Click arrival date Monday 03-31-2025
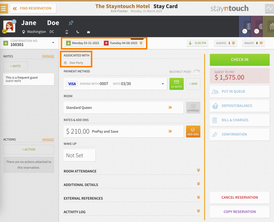This screenshot has height=222, width=274. click(x=83, y=43)
